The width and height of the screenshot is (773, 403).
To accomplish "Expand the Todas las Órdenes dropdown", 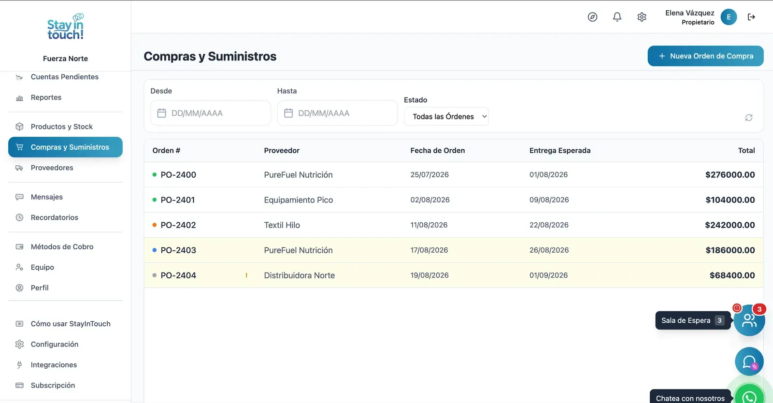I will (446, 116).
